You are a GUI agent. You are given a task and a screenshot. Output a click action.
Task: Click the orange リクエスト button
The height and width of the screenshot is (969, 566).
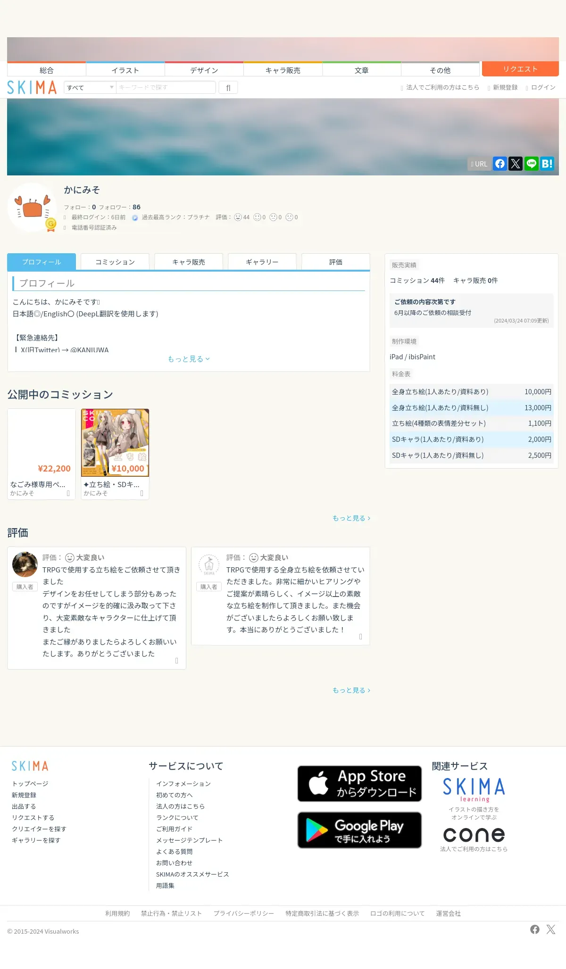pos(520,69)
